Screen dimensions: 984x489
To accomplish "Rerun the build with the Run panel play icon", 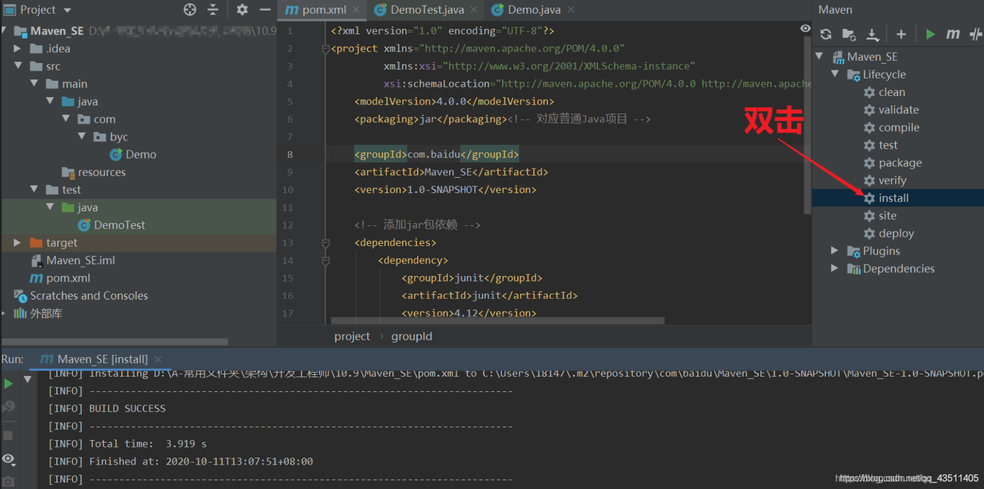I will (x=9, y=383).
